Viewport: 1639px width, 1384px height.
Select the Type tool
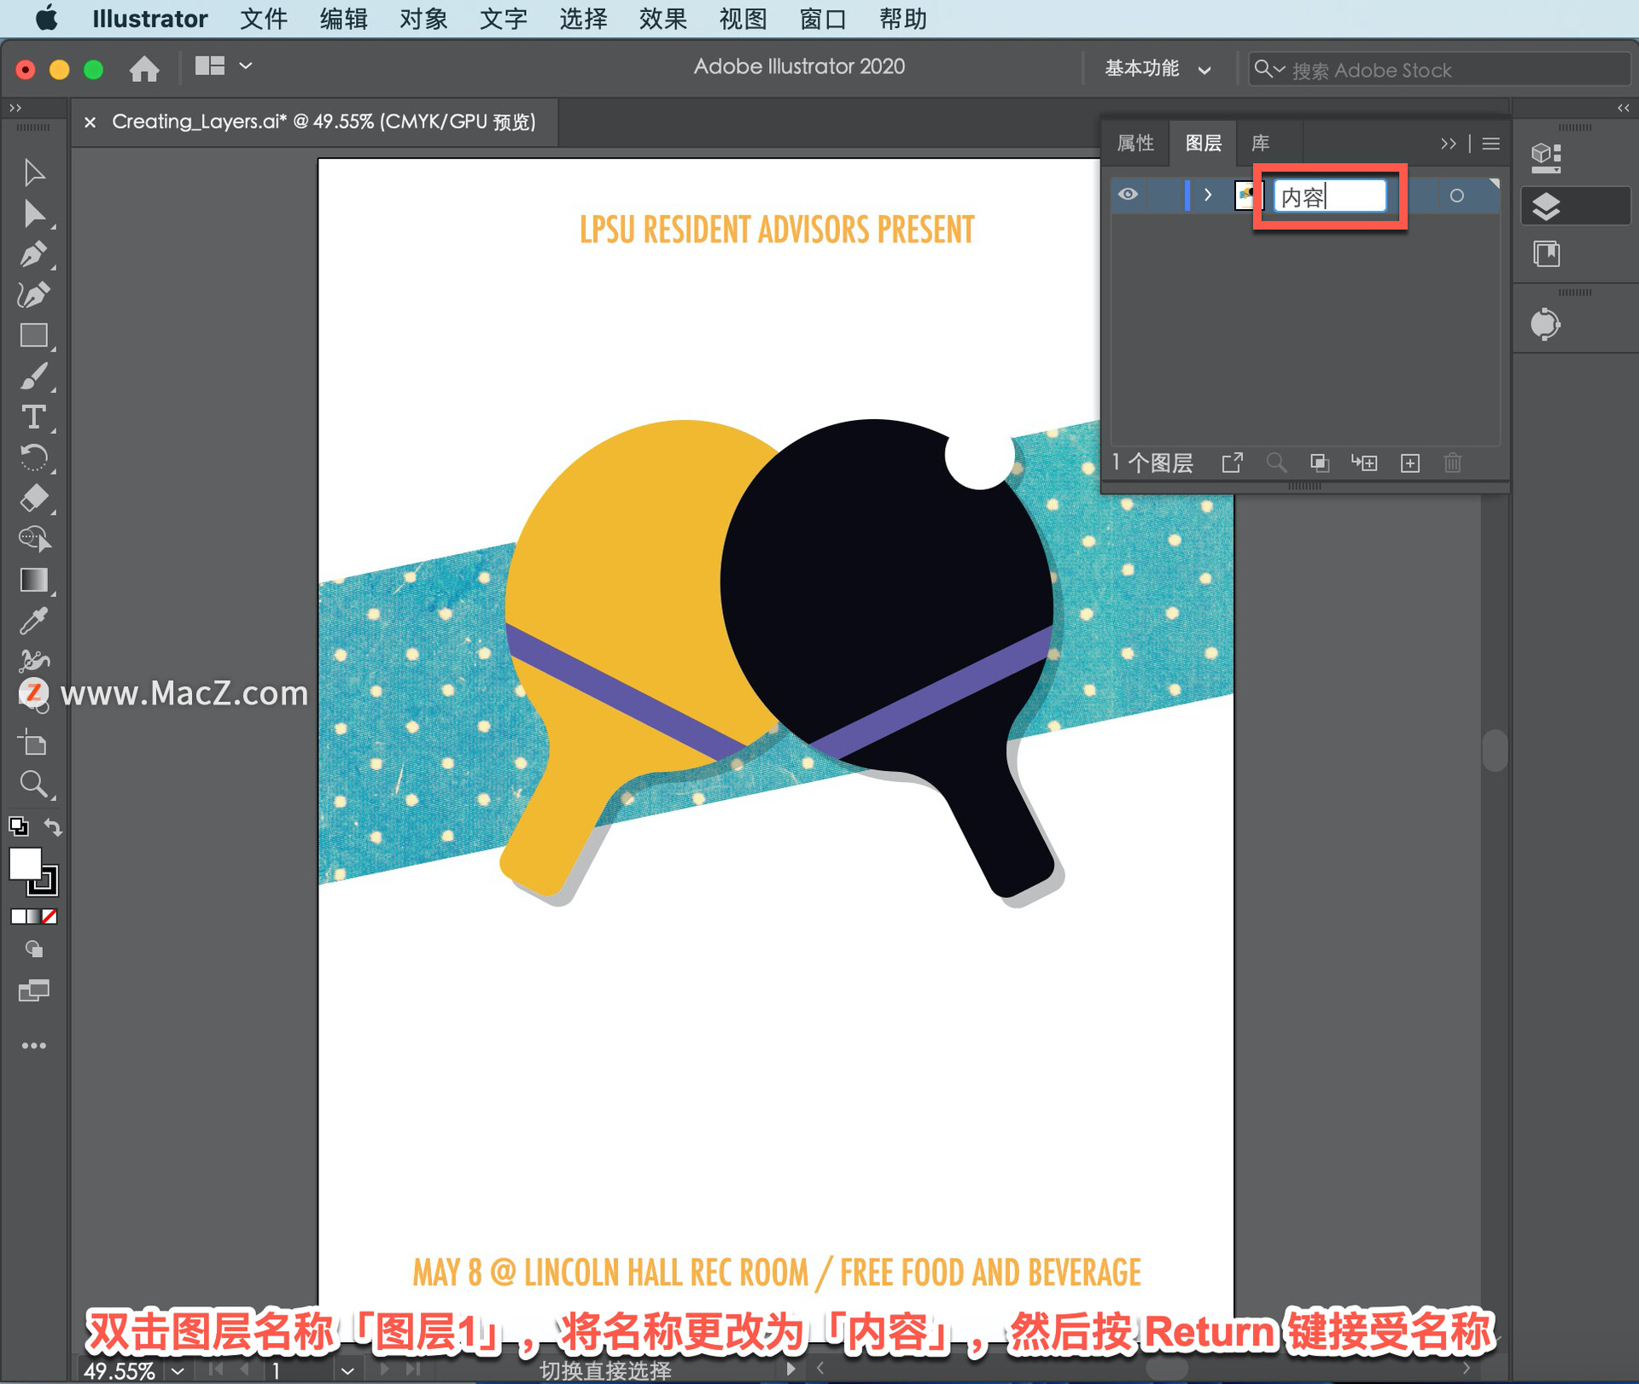click(32, 417)
